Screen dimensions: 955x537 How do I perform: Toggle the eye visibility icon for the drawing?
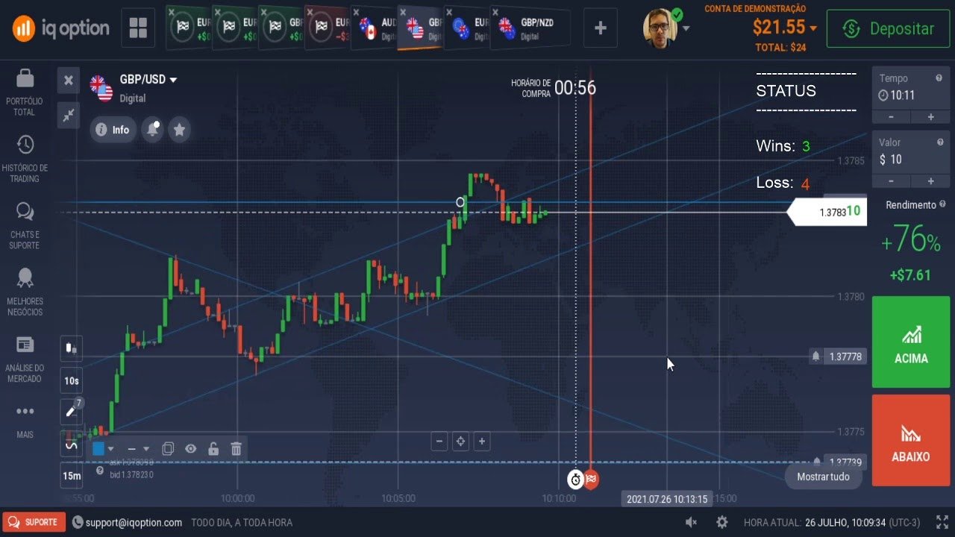tap(190, 448)
